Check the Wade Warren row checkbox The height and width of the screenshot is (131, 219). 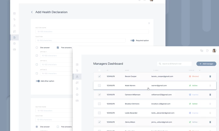coord(99,85)
